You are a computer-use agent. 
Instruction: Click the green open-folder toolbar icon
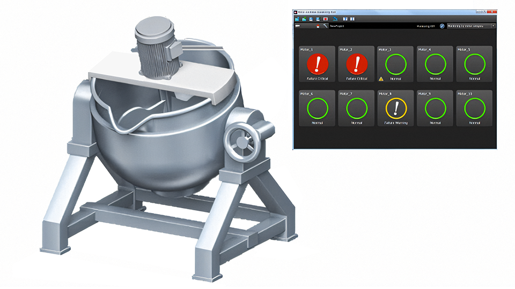click(304, 19)
